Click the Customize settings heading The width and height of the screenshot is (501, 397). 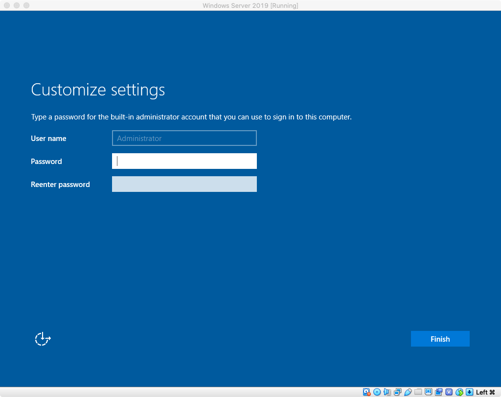(98, 90)
